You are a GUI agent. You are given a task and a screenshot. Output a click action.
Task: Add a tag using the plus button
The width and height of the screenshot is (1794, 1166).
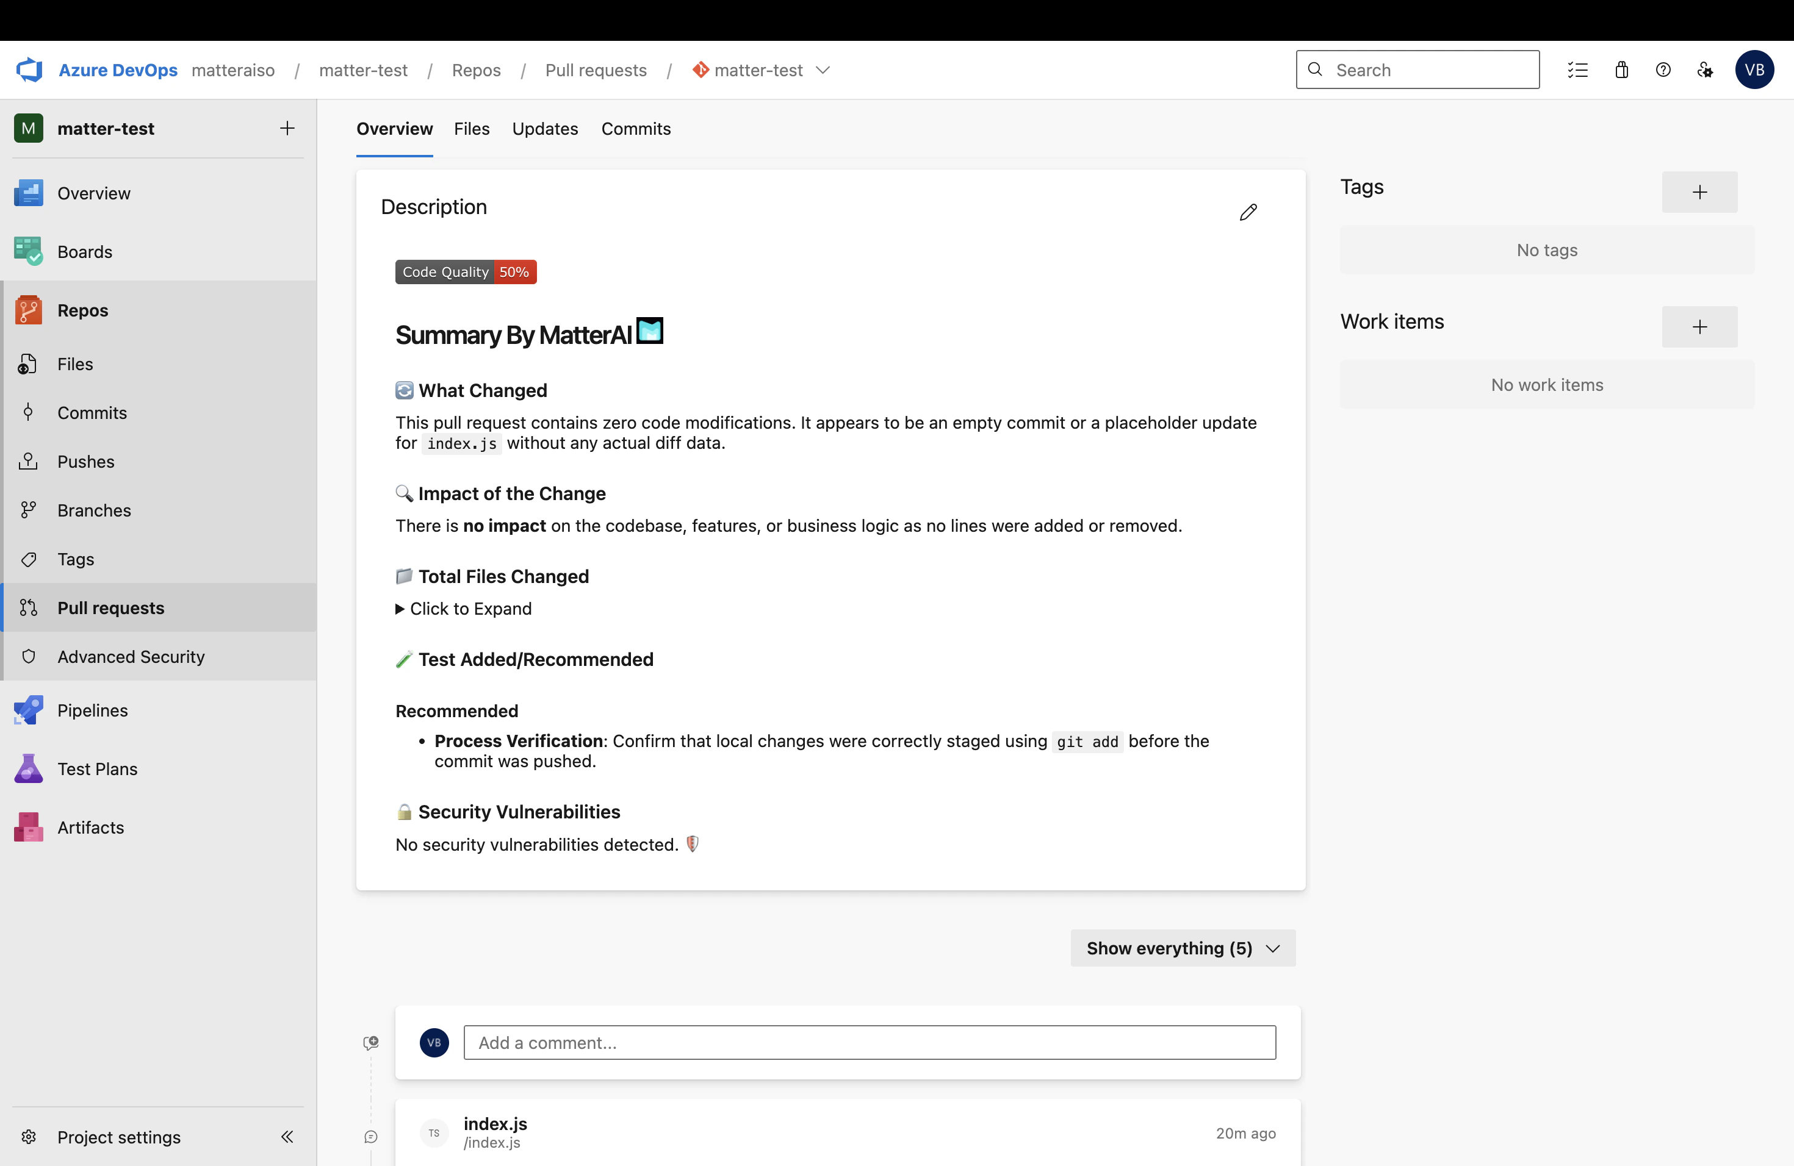(x=1699, y=192)
